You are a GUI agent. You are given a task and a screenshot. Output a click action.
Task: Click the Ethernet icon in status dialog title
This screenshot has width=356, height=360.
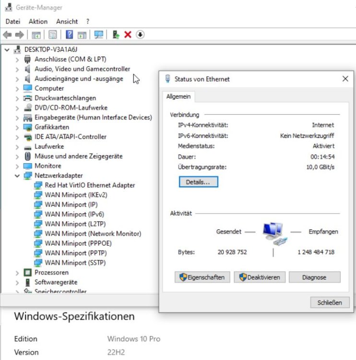tap(168, 79)
